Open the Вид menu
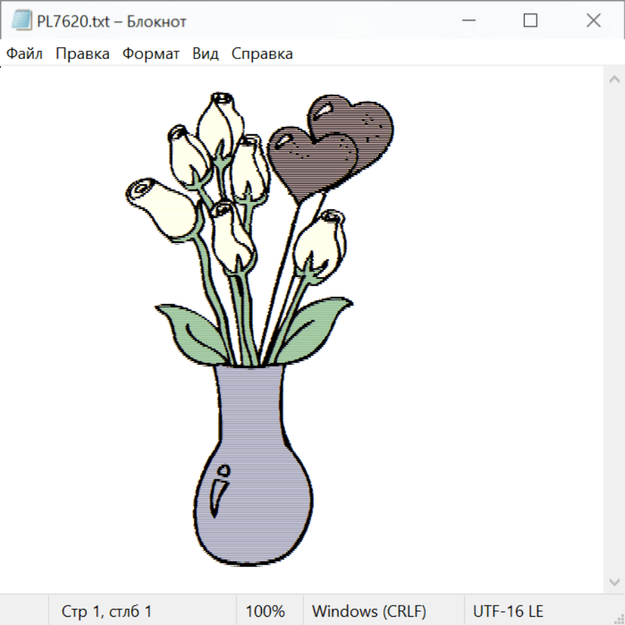The height and width of the screenshot is (625, 625). tap(206, 54)
